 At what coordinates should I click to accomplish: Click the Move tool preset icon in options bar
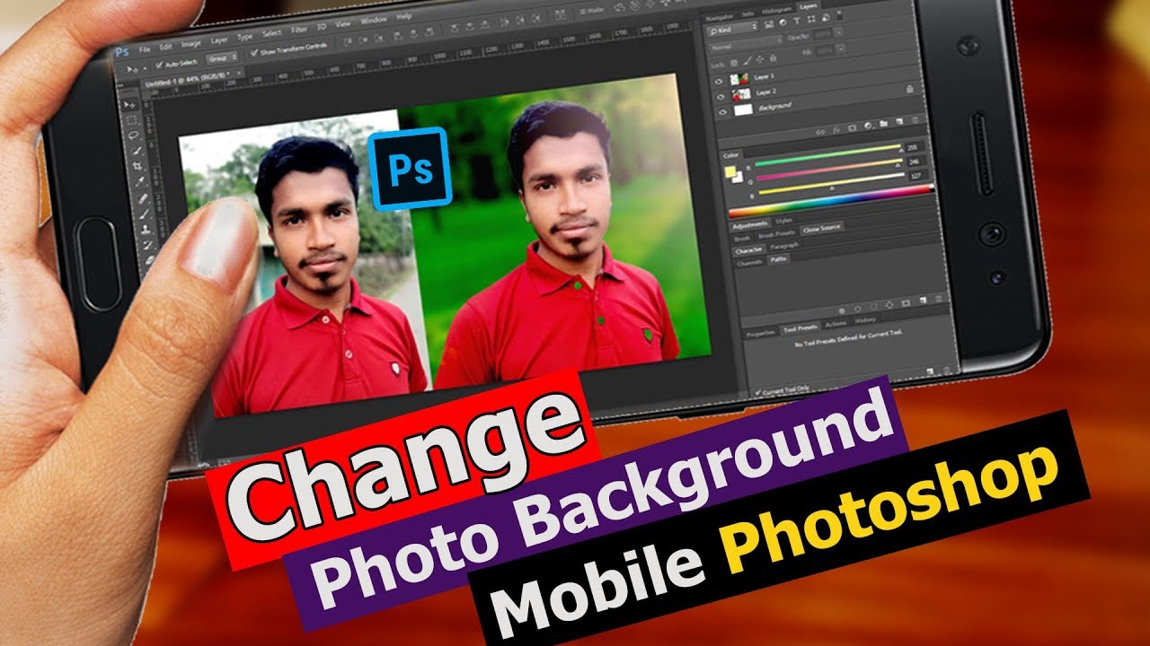click(x=132, y=69)
